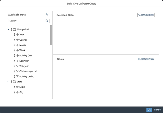Confirm the query with OK button

[x=149, y=110]
